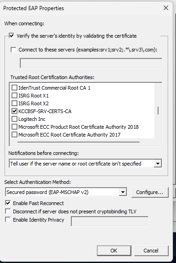The height and width of the screenshot is (263, 176).
Task: Uncheck Verify the server's identity checkbox
Action: coord(12,35)
